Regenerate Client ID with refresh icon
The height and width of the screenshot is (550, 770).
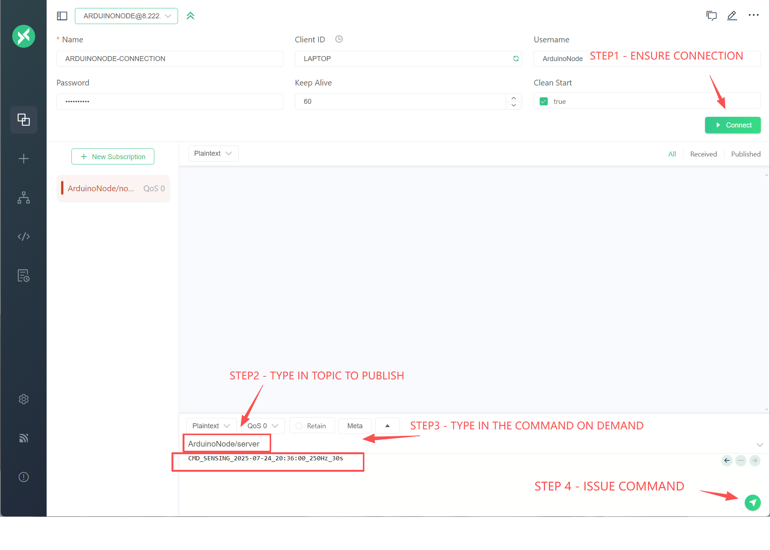[x=516, y=58]
